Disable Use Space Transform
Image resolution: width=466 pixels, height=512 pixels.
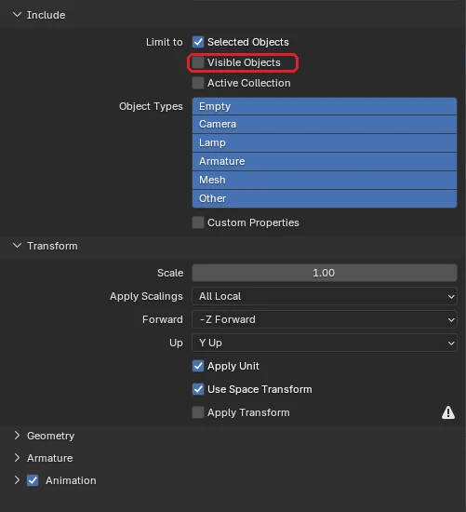198,389
